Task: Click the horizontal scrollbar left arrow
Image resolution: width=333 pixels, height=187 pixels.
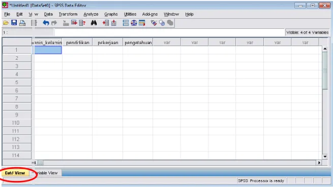Action: tap(35, 163)
